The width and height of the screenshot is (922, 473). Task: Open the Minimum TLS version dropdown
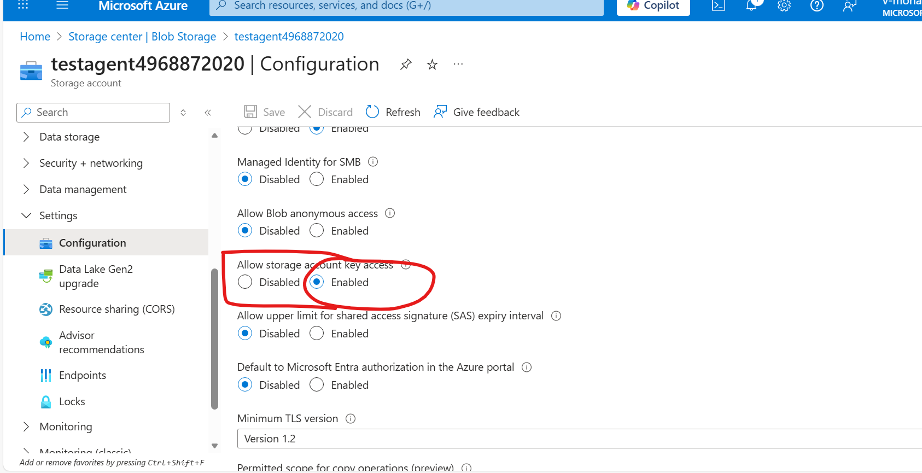580,439
